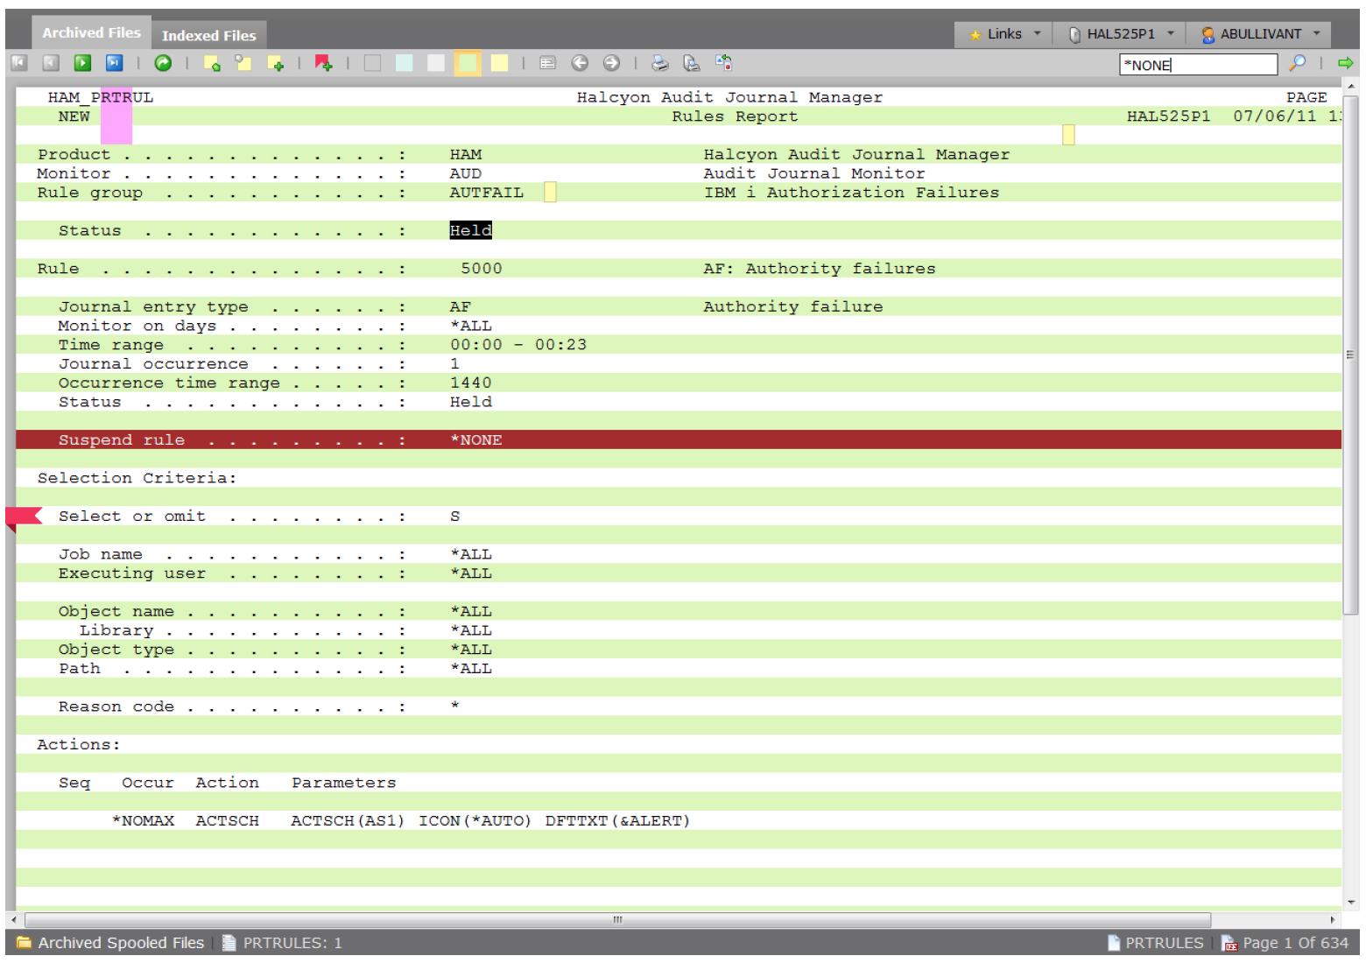Click the red Suspend rule row

tap(678, 439)
